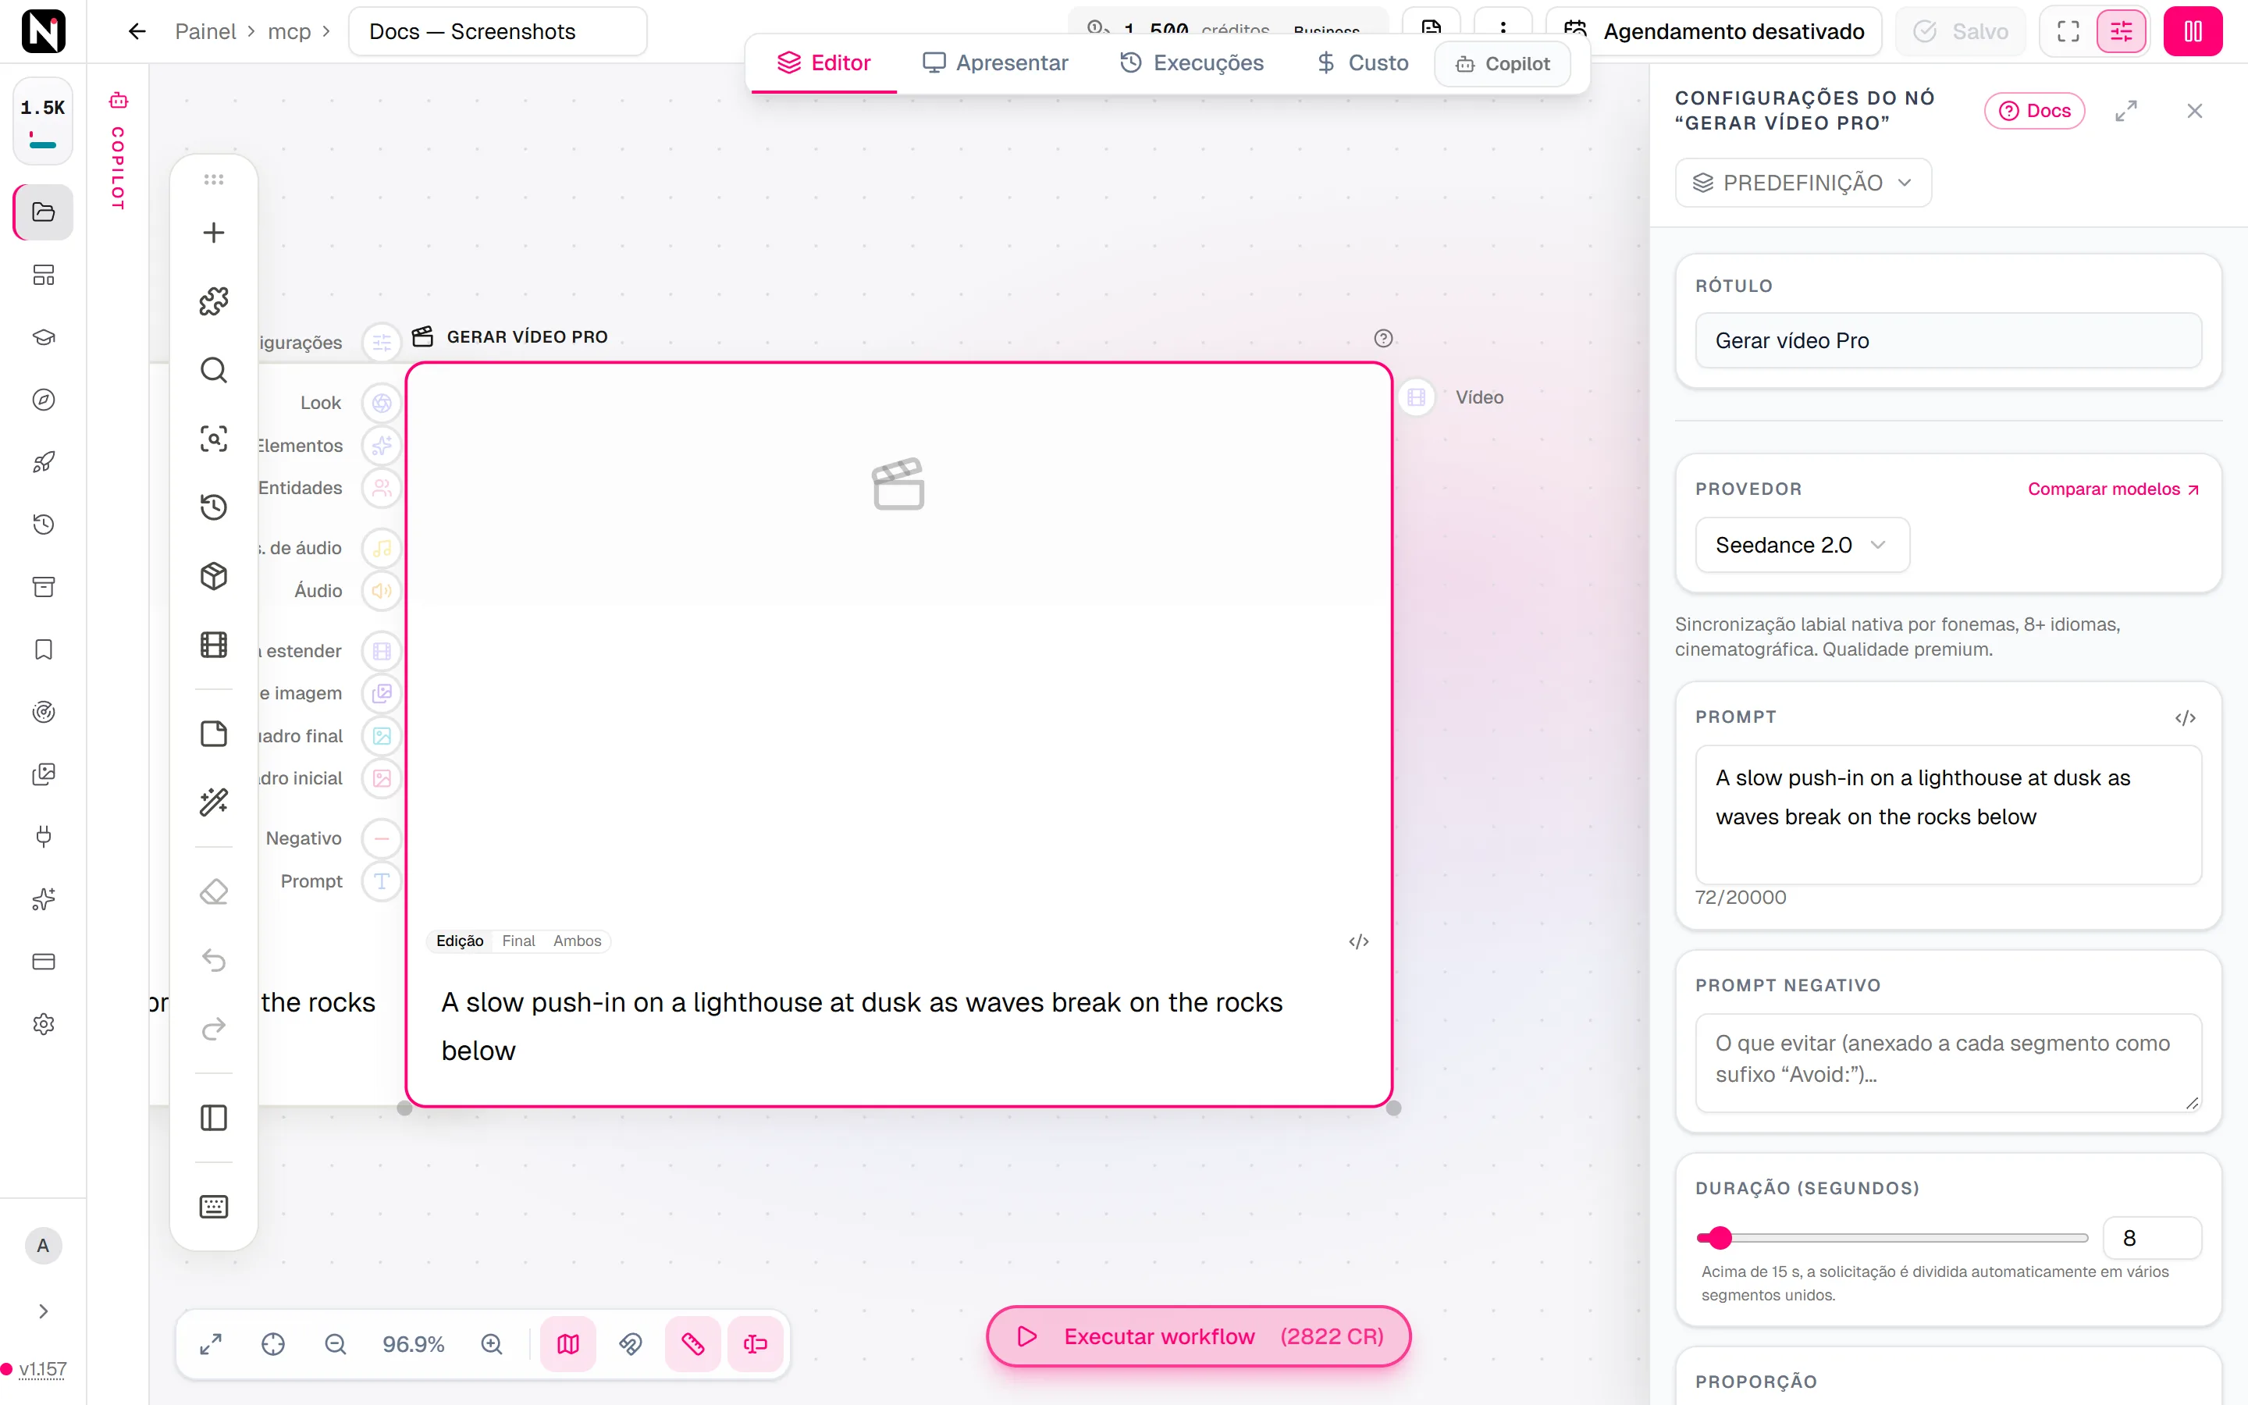Open the history clock tool in canvas toolbar
Viewport: 2248px width, 1405px height.
214,507
